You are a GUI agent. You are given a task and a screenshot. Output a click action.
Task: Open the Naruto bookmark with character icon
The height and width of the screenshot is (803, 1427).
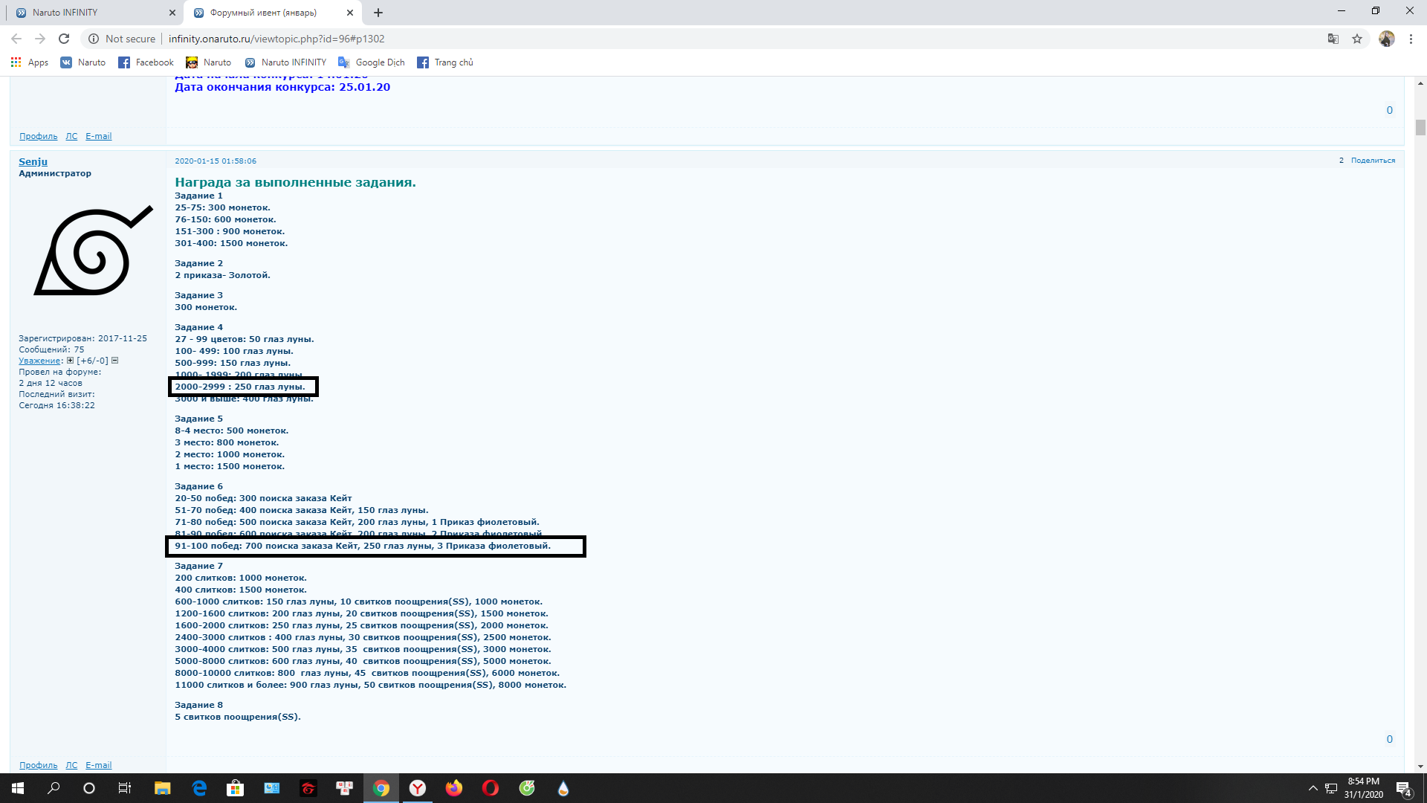[x=209, y=62]
